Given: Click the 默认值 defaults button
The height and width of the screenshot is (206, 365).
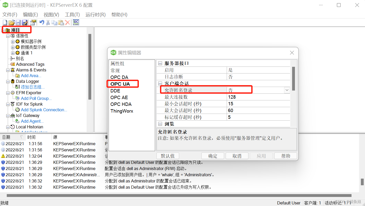Looking at the screenshot, I should coord(168,156).
